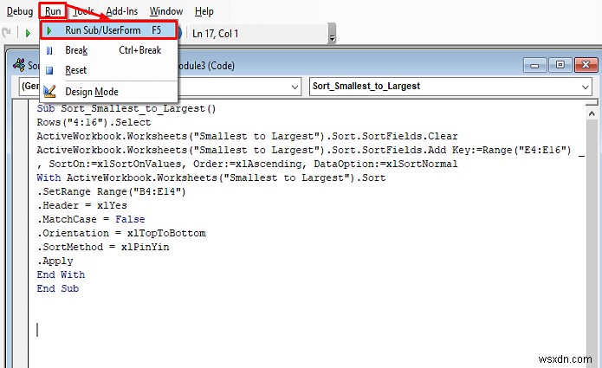
Task: Click the code window margin indicator bar
Action: (20, 234)
